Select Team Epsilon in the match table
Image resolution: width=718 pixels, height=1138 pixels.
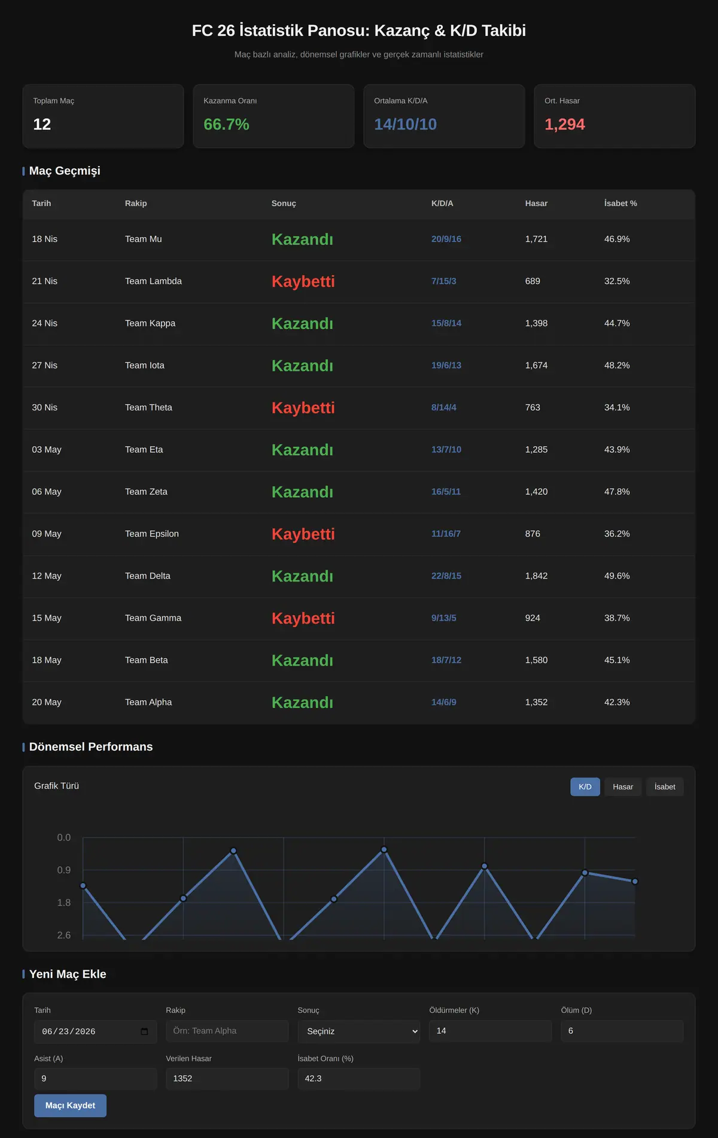(152, 534)
